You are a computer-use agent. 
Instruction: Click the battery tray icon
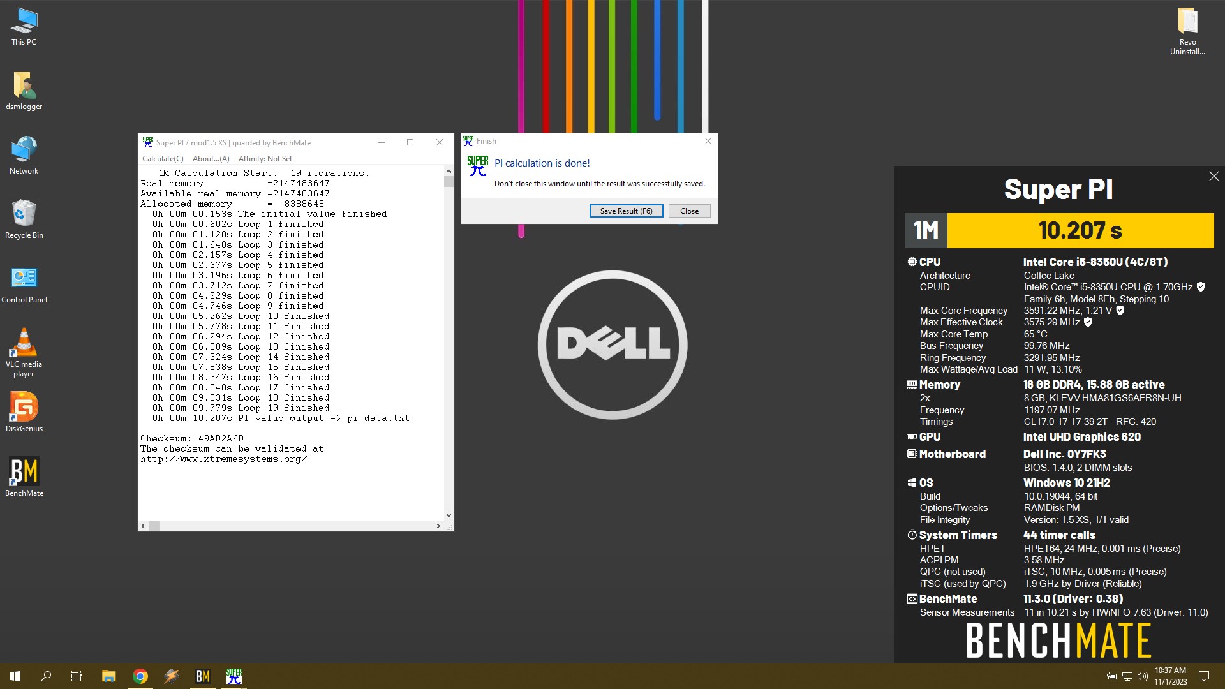[x=1111, y=676]
